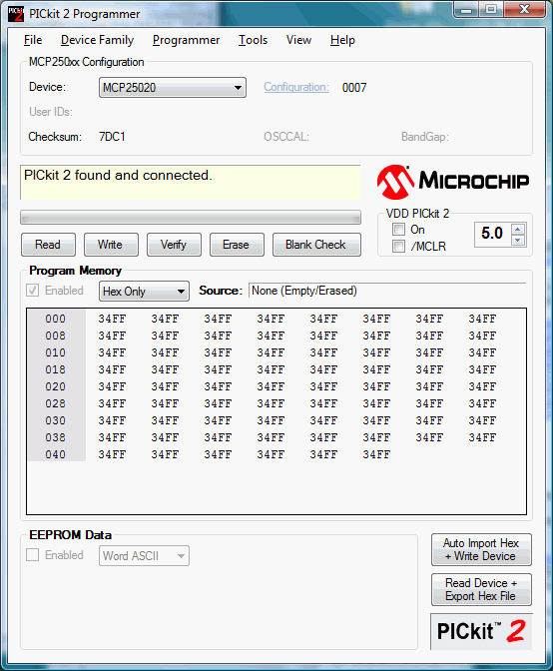This screenshot has height=671, width=553.
Task: Click address label 028
Action: pos(56,403)
